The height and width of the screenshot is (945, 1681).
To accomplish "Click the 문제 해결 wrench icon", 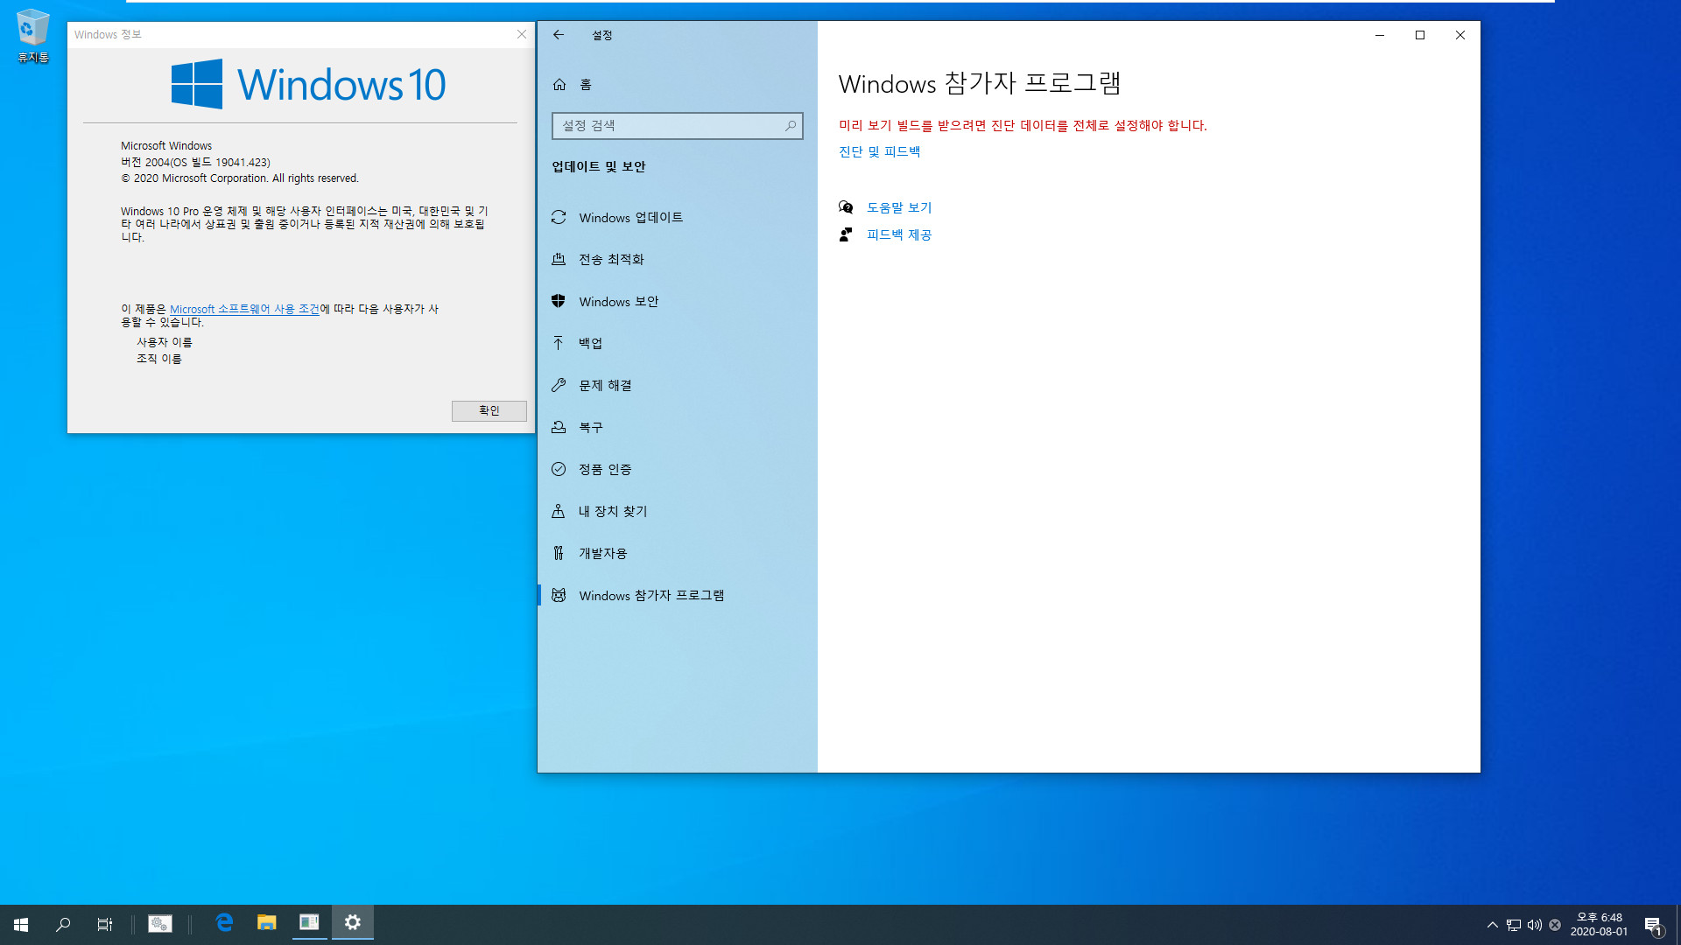I will 559,385.
